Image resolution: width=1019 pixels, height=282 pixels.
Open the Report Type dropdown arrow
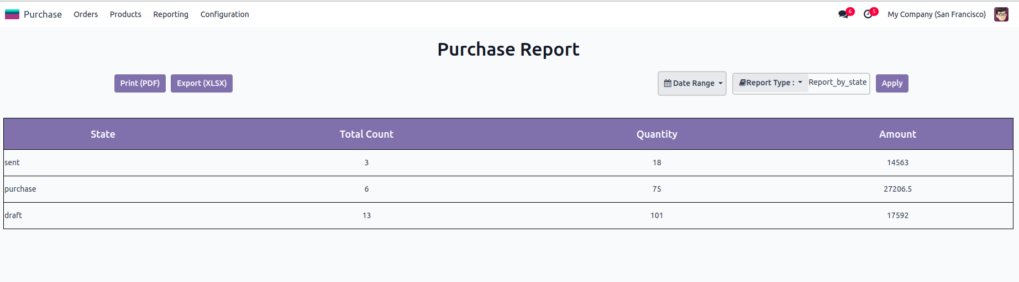(x=800, y=83)
